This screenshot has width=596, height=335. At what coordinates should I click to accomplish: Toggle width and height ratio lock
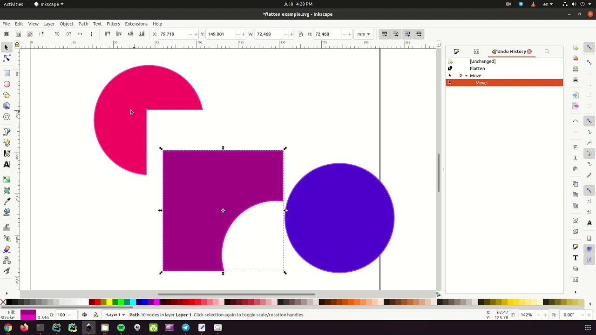click(x=301, y=34)
